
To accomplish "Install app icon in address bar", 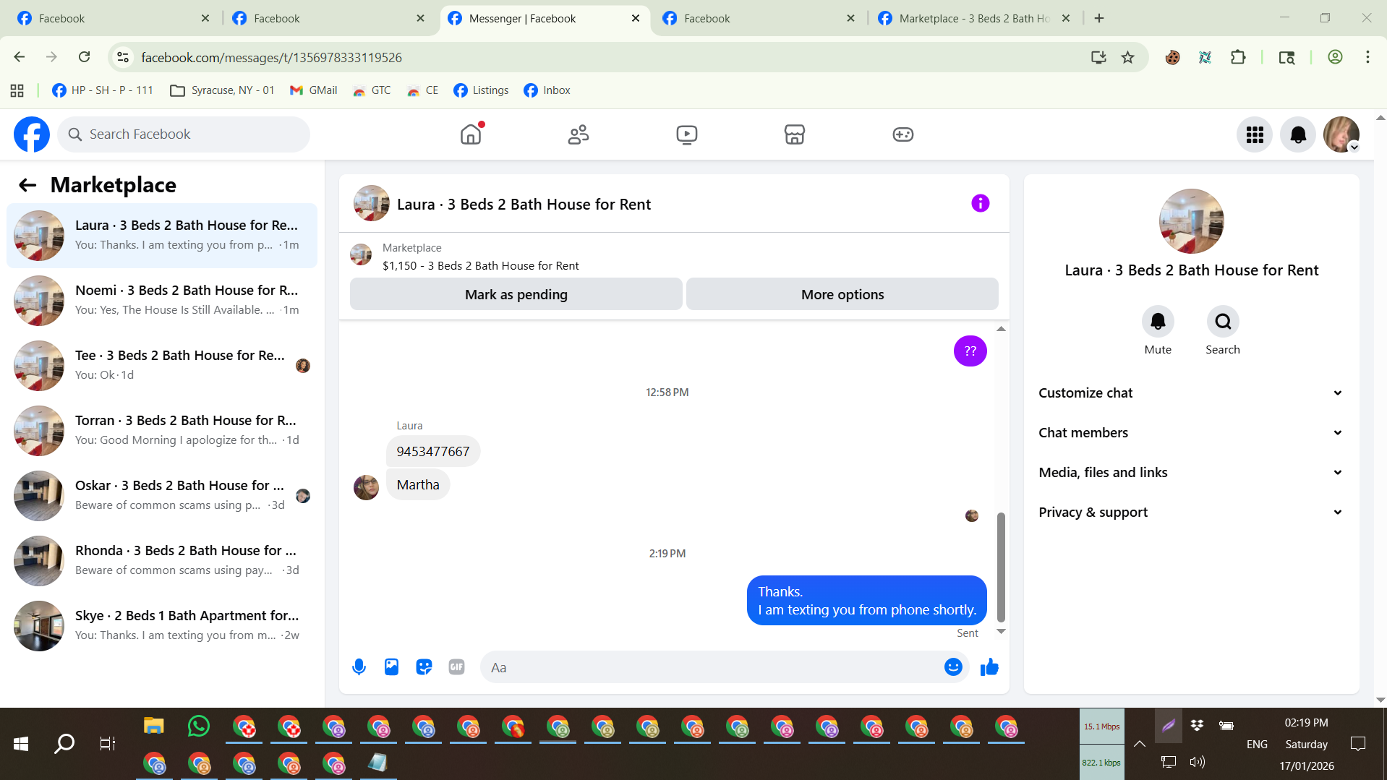I will click(x=1098, y=57).
